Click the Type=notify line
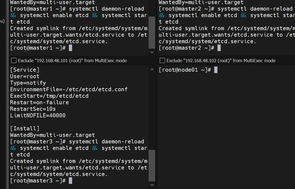This screenshot has height=189, width=295. (28, 83)
